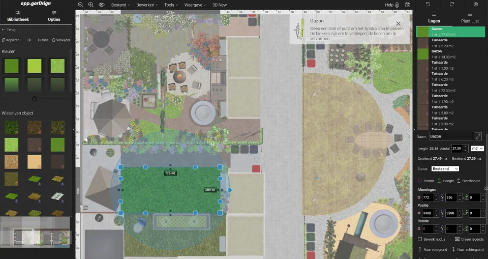
Task: Zoom out with the minus magnifier
Action: [x=81, y=5]
